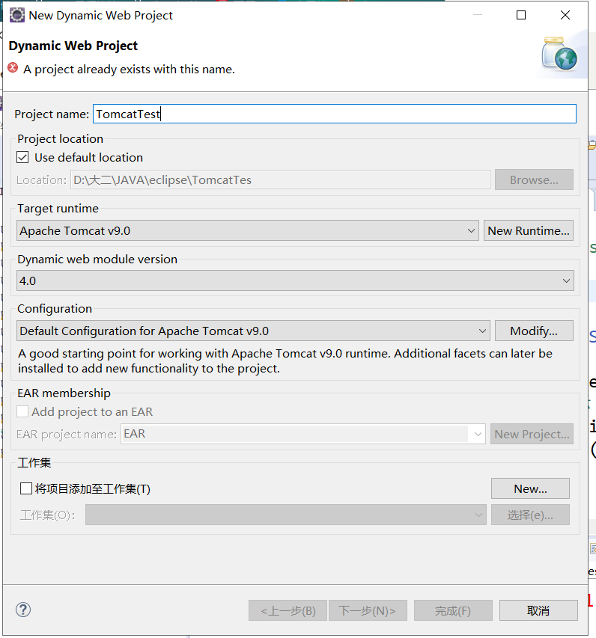Click the Location path field
596x638 pixels.
pyautogui.click(x=280, y=180)
